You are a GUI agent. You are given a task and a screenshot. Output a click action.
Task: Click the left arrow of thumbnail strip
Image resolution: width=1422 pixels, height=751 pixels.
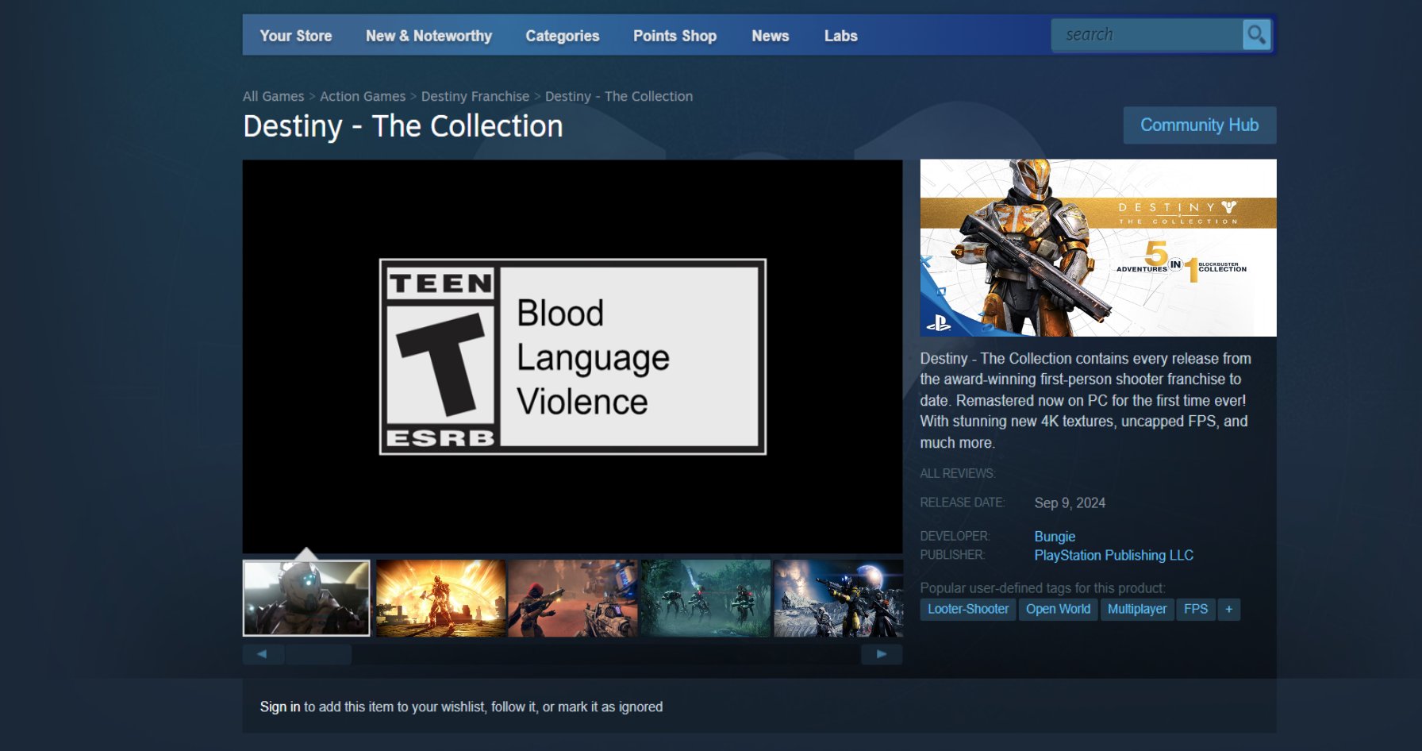262,654
